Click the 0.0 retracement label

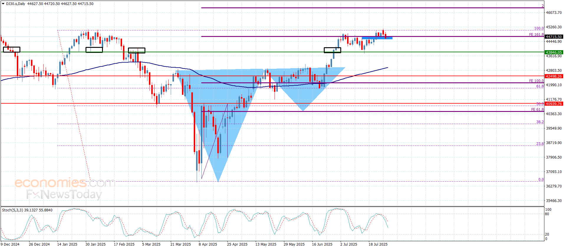coord(541,180)
